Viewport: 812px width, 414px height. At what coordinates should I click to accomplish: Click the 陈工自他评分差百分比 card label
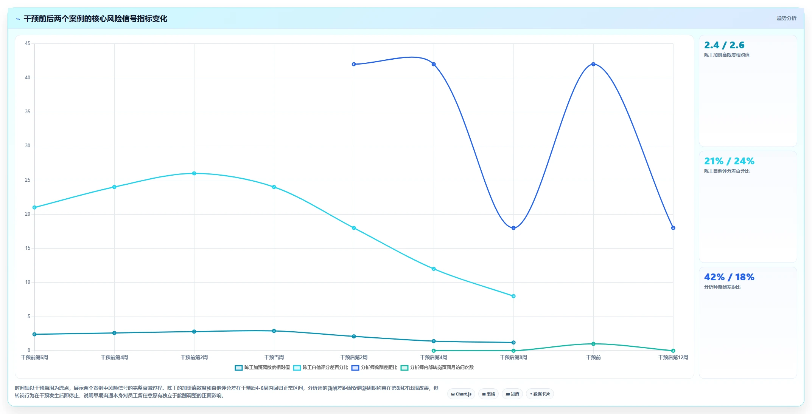(x=727, y=171)
